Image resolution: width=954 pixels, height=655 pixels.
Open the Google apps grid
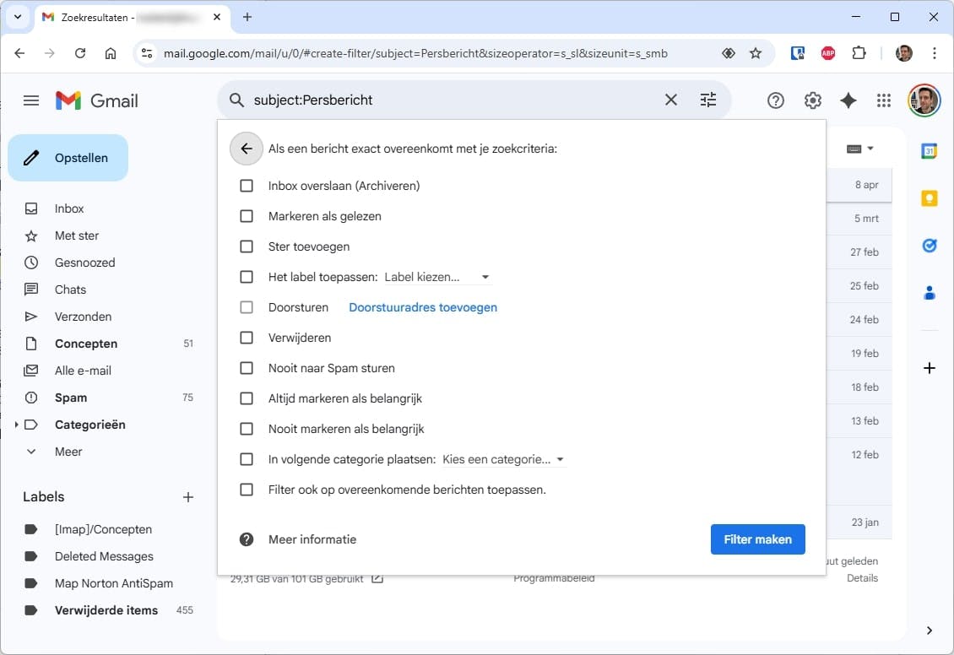click(884, 100)
